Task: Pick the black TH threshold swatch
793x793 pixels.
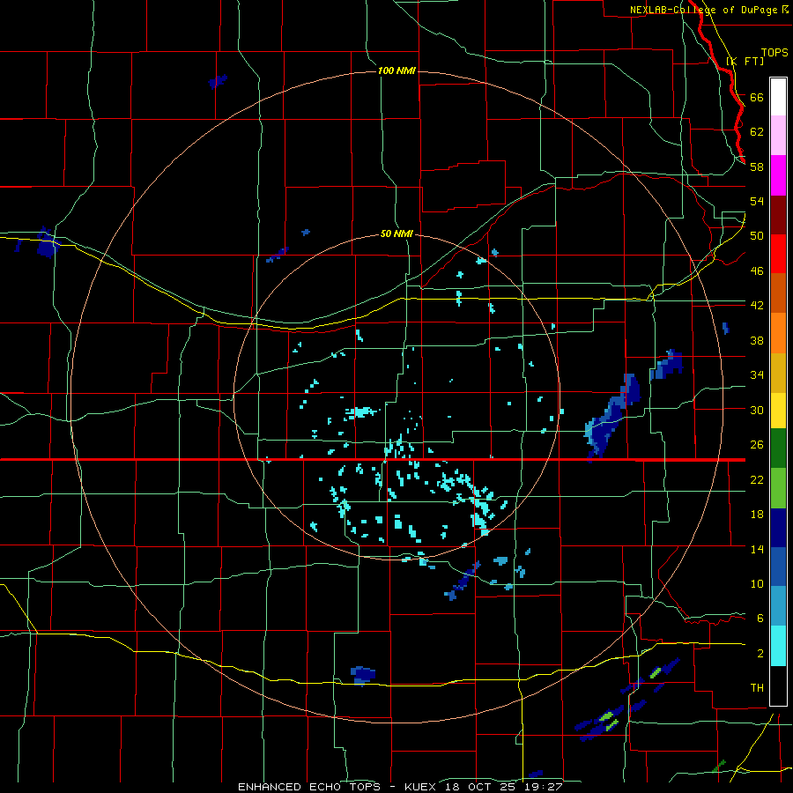Action: click(778, 686)
